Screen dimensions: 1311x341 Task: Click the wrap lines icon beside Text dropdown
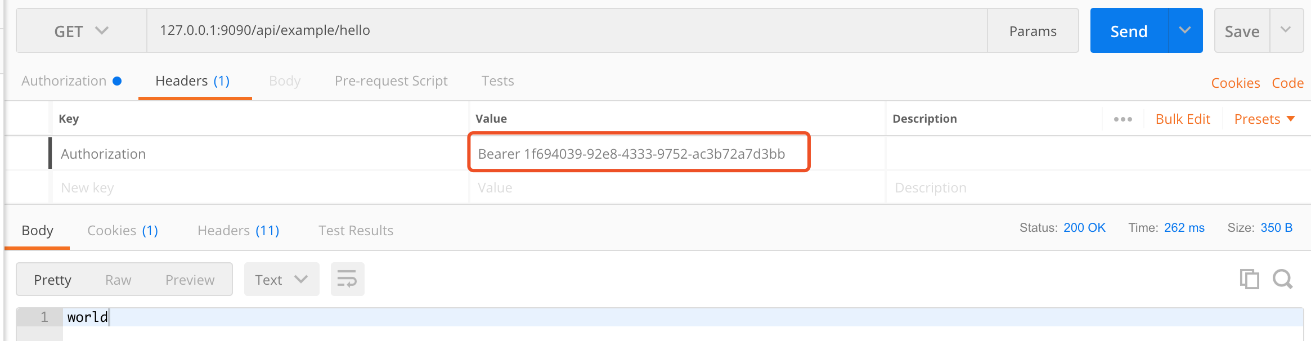click(x=347, y=279)
